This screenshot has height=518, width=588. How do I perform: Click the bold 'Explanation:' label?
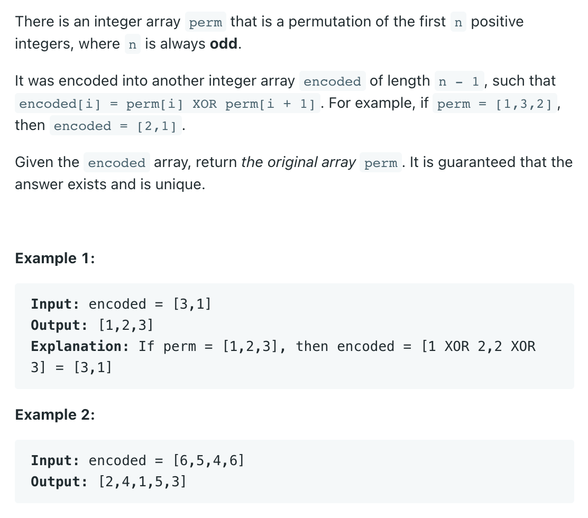pos(80,346)
